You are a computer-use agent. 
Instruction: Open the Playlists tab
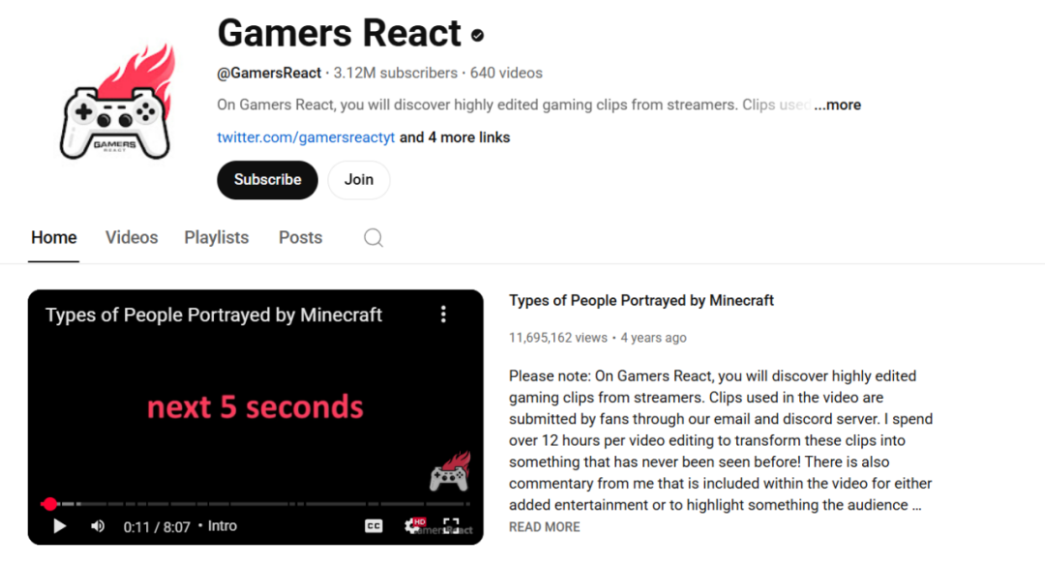[217, 238]
